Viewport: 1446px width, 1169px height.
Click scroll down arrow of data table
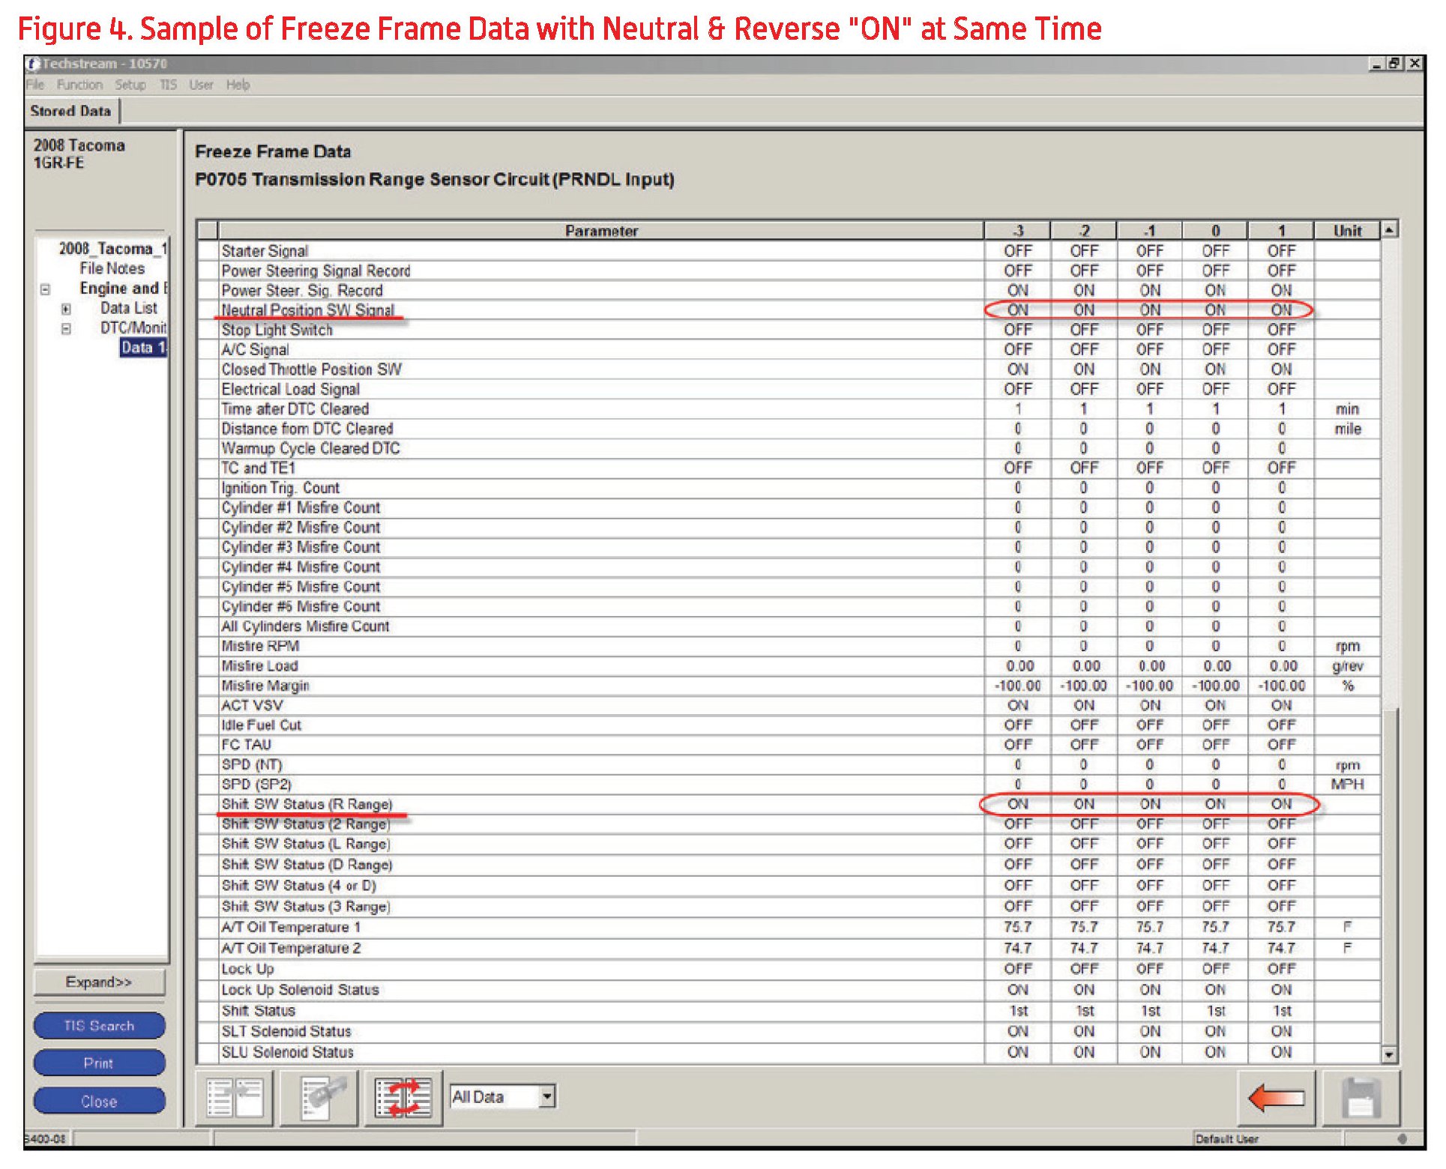1389,1055
